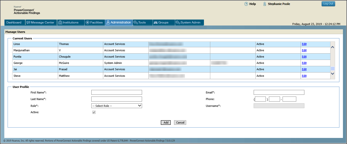Edit the Linso Thomas user
This screenshot has height=144, width=347.
(x=304, y=44)
